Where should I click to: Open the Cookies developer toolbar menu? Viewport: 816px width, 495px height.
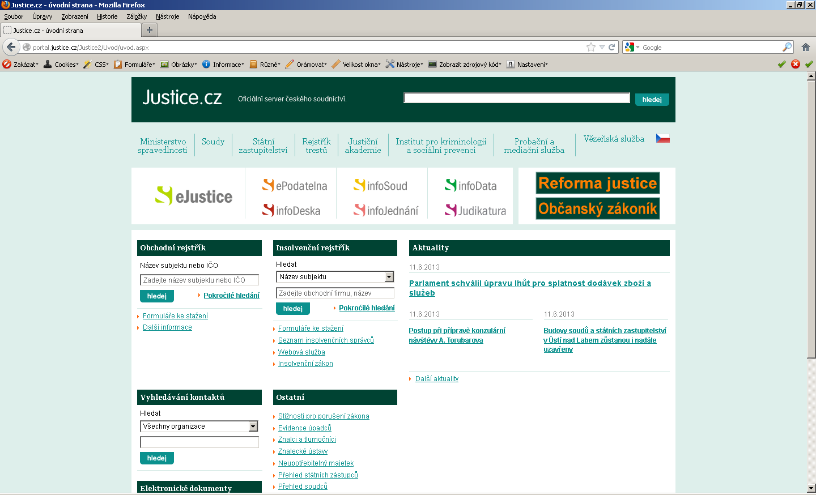61,65
